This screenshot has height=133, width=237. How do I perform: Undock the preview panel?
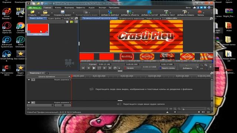[x=211, y=18]
